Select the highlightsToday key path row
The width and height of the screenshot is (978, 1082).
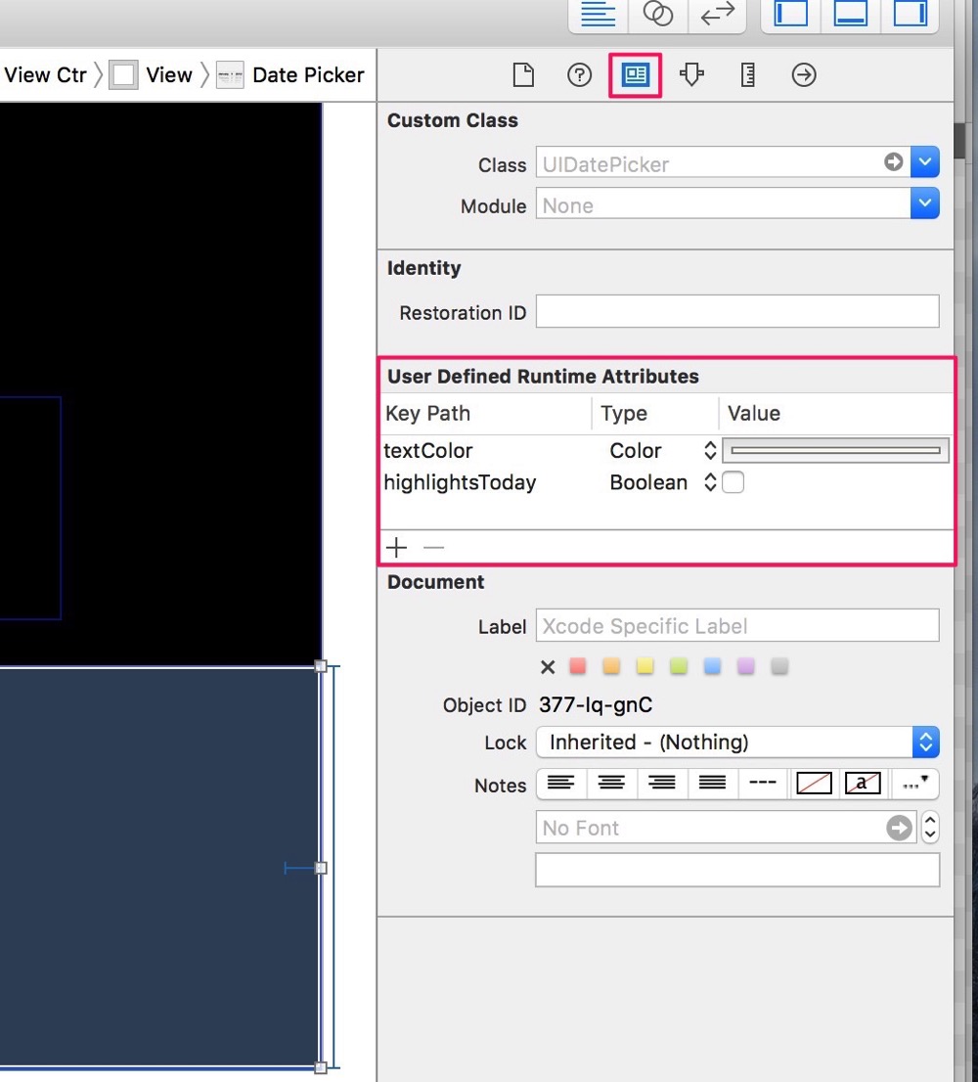[x=460, y=482]
